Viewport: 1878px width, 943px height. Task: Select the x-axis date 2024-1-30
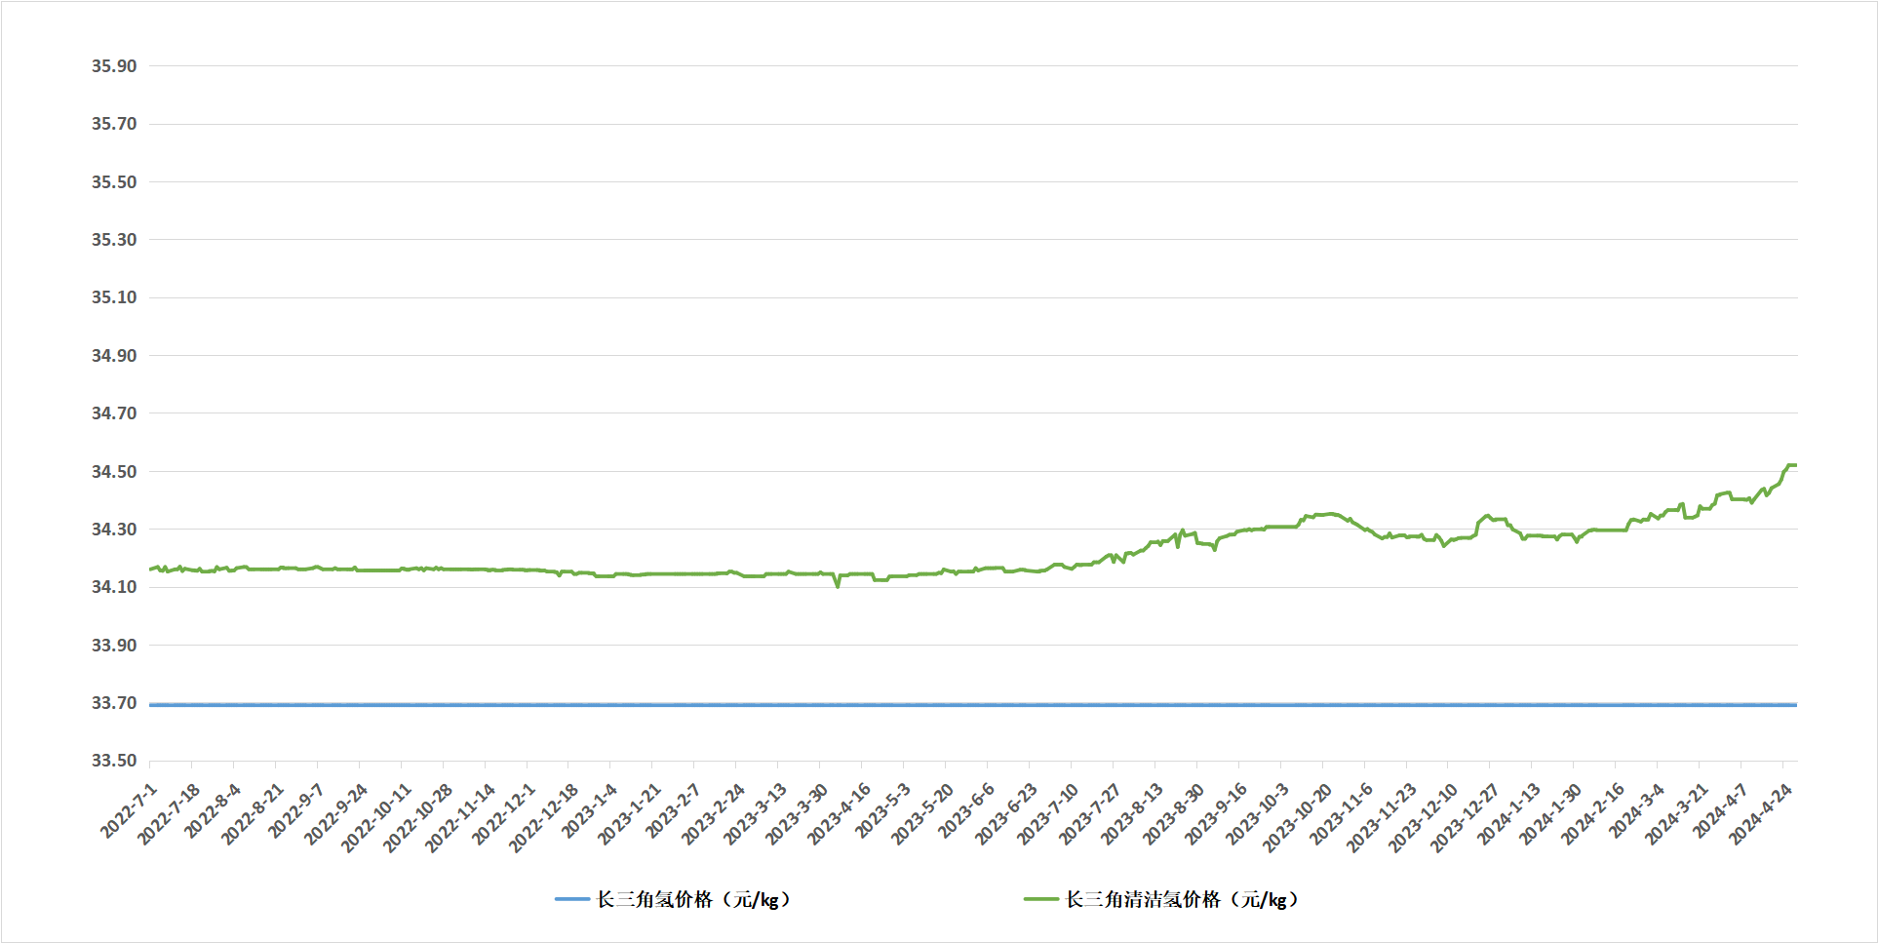[1551, 813]
